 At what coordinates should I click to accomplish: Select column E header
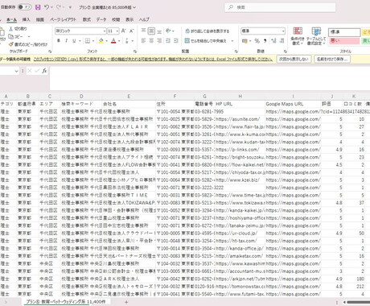tap(129, 97)
